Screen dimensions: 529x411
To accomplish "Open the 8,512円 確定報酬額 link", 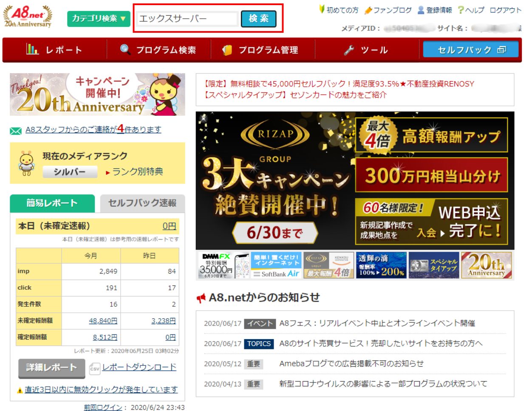I will [x=105, y=337].
